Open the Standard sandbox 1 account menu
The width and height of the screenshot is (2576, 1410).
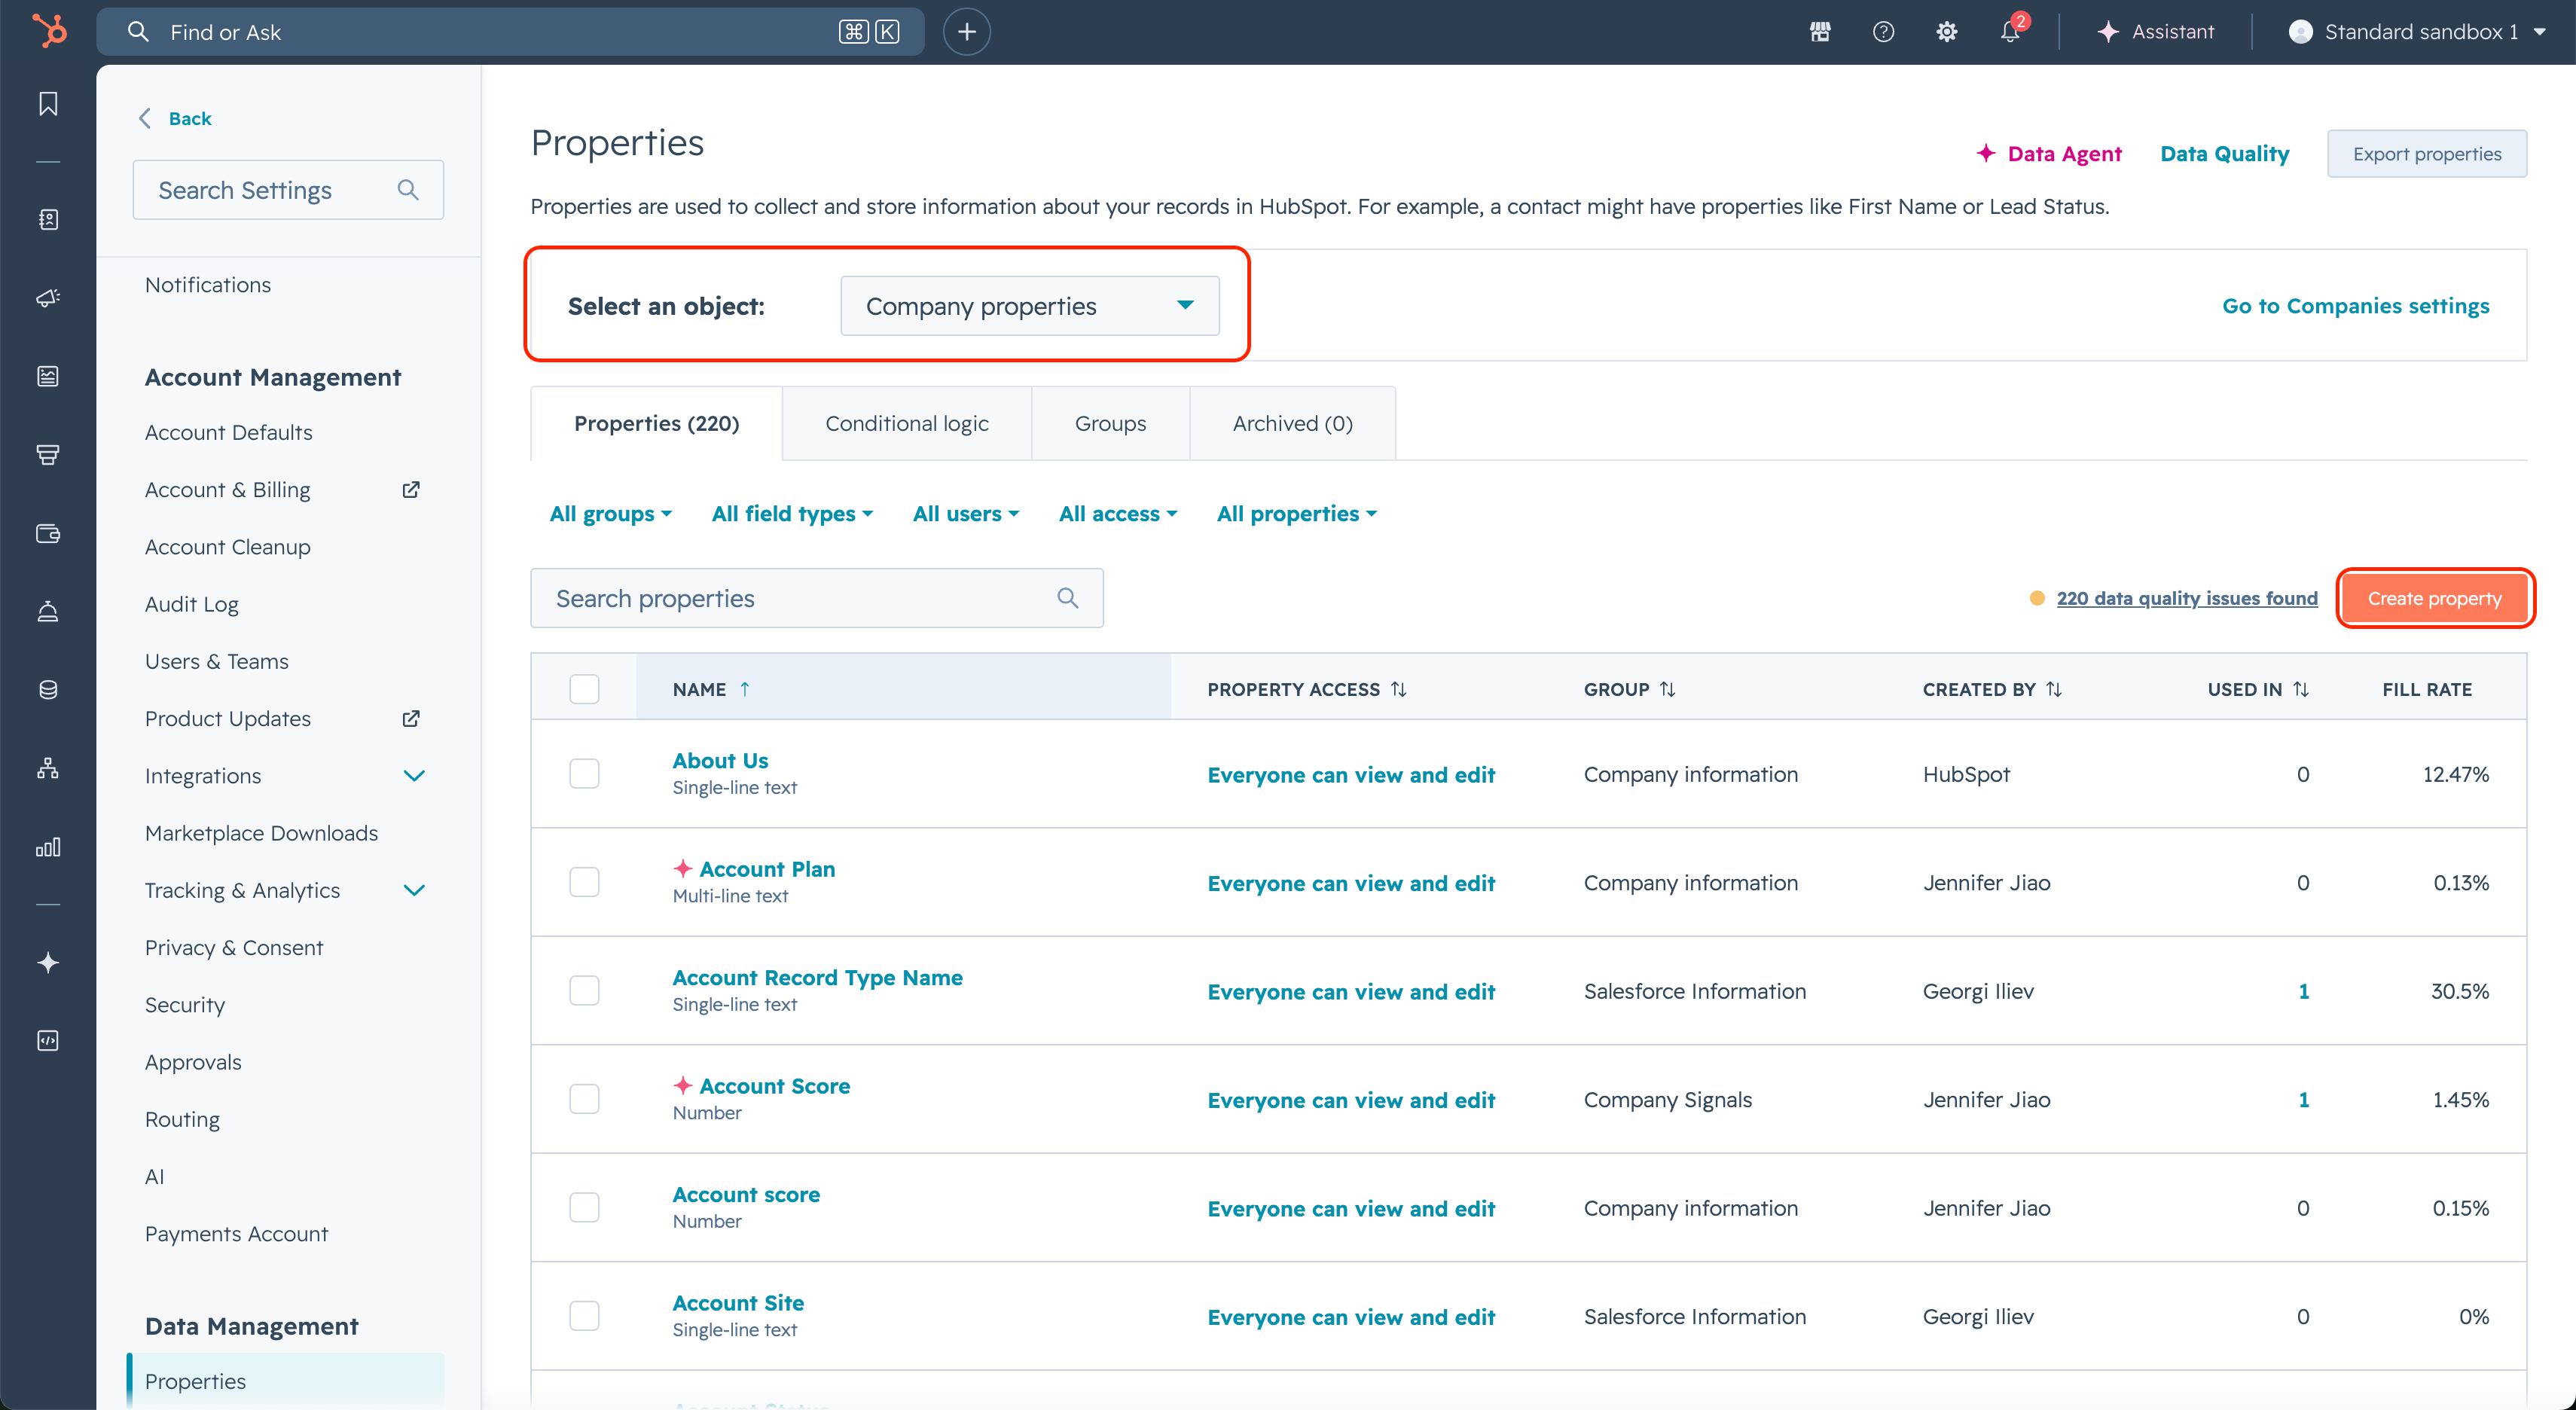coord(2417,32)
